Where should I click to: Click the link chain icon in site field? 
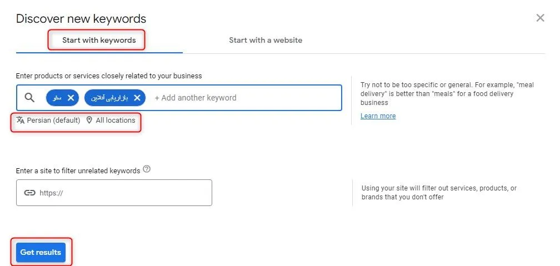[29, 193]
